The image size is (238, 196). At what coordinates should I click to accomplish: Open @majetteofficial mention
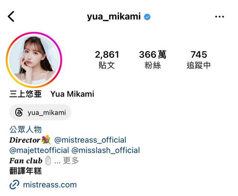[39, 150]
